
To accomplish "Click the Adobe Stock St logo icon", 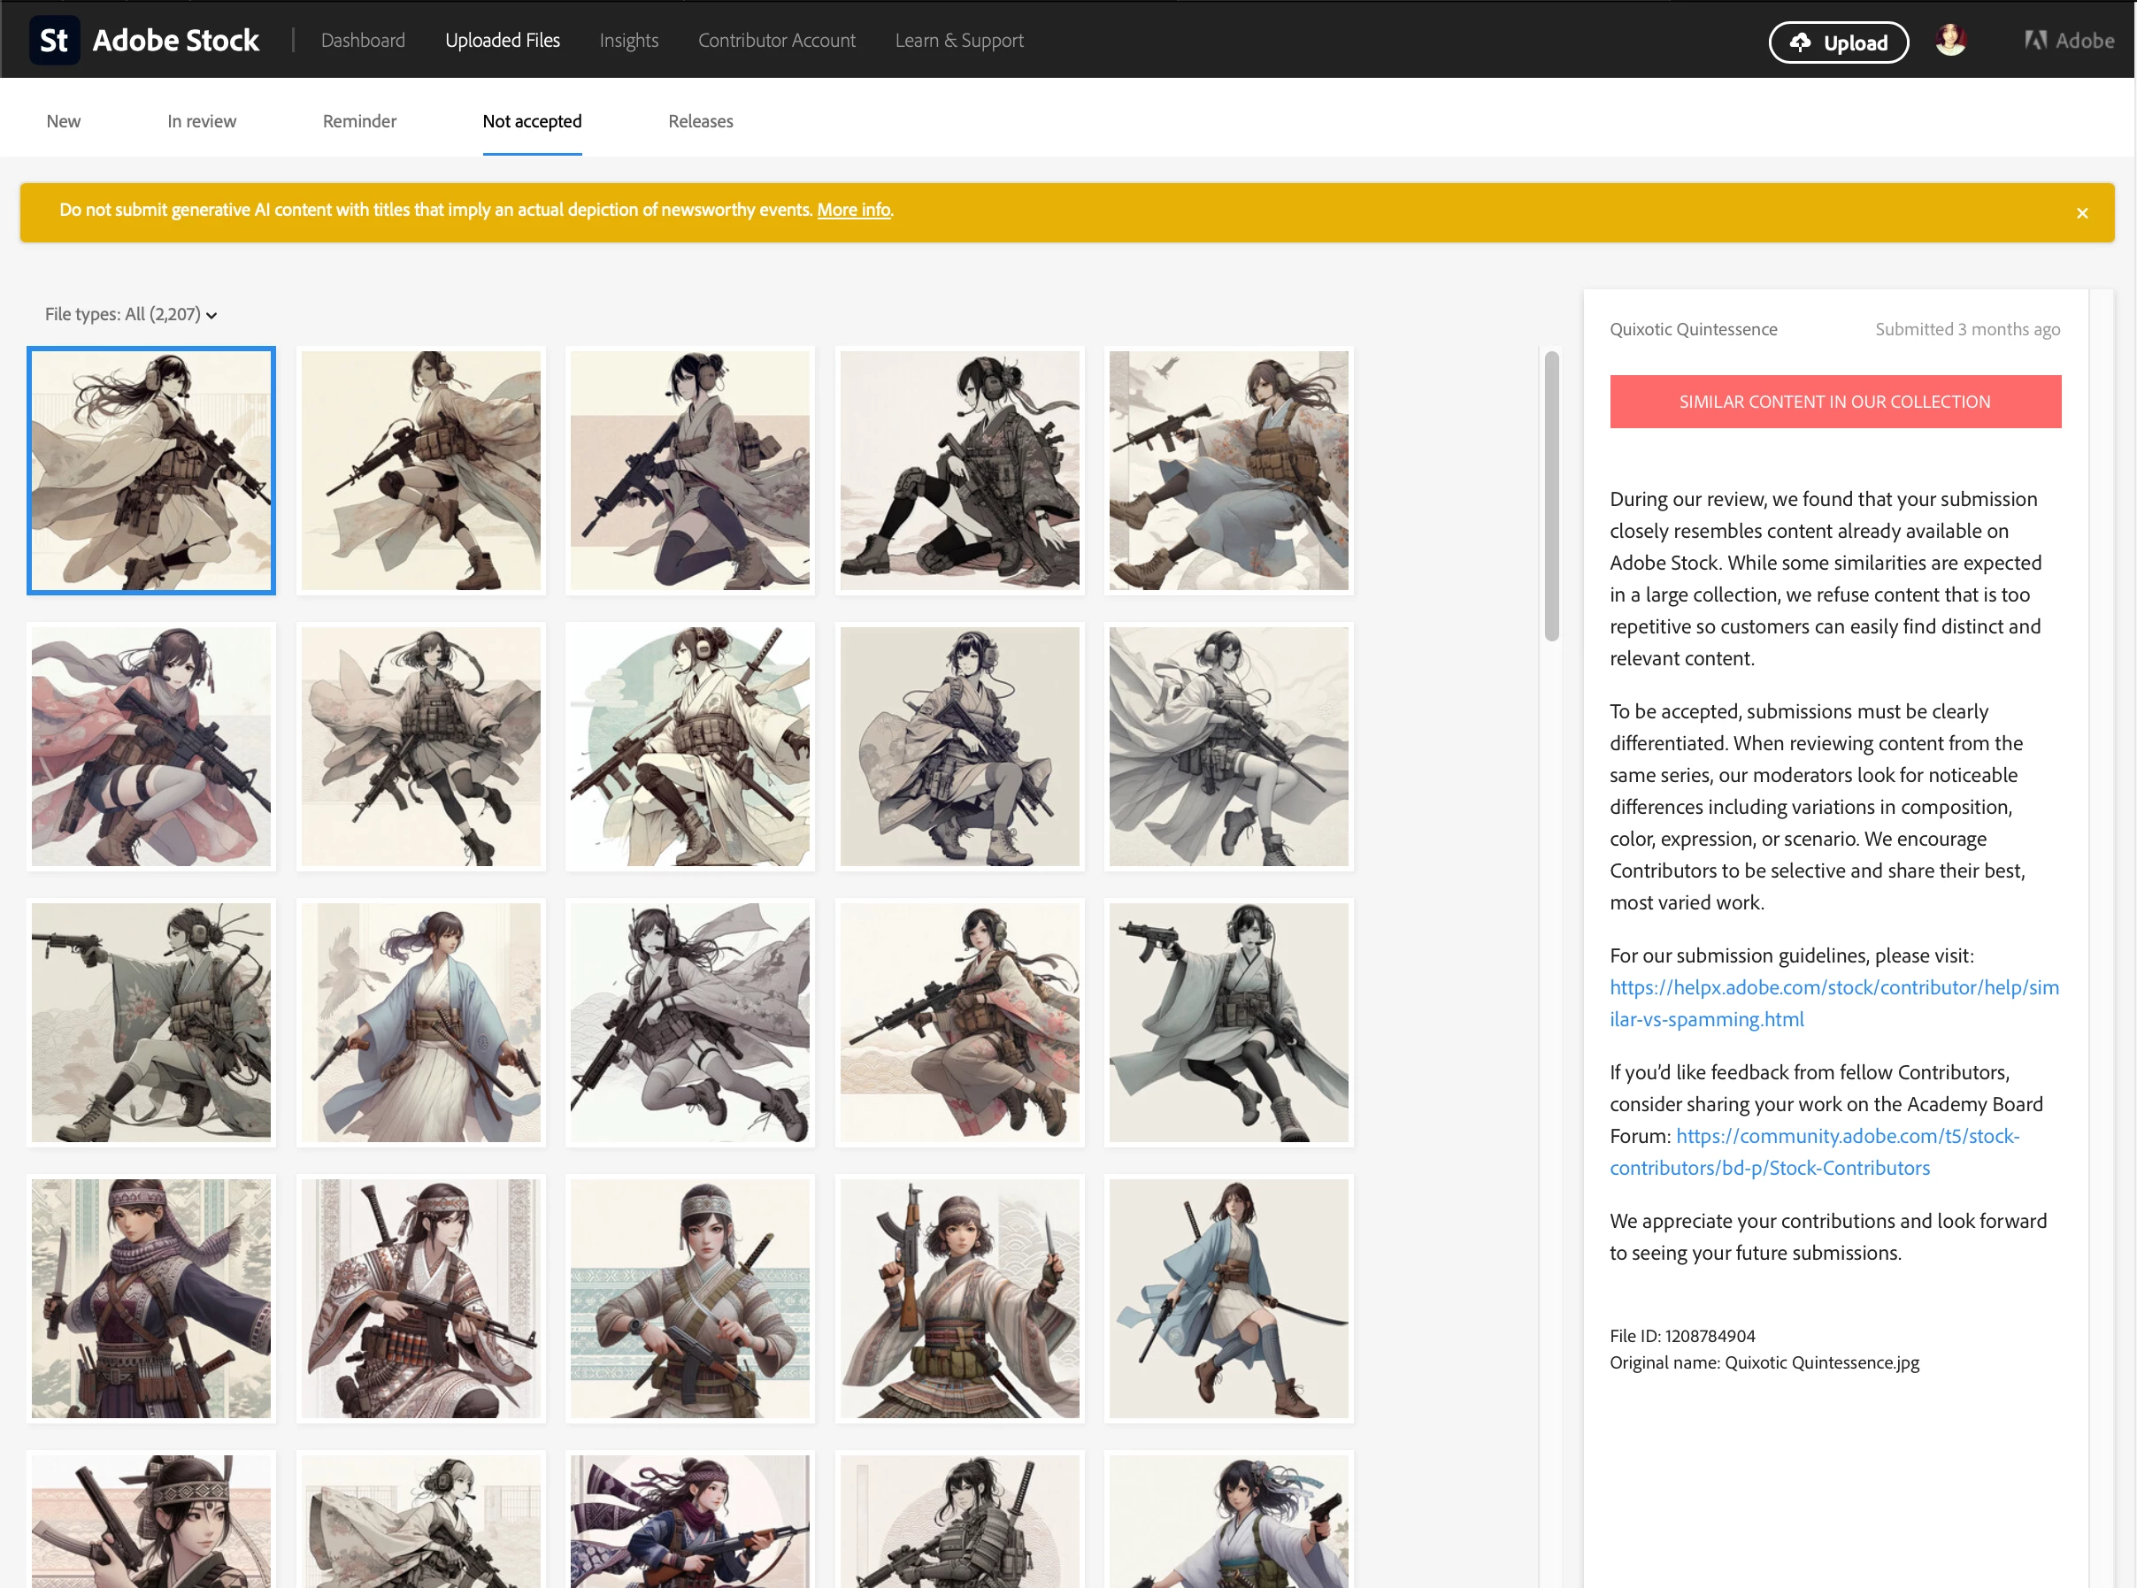I will point(54,41).
